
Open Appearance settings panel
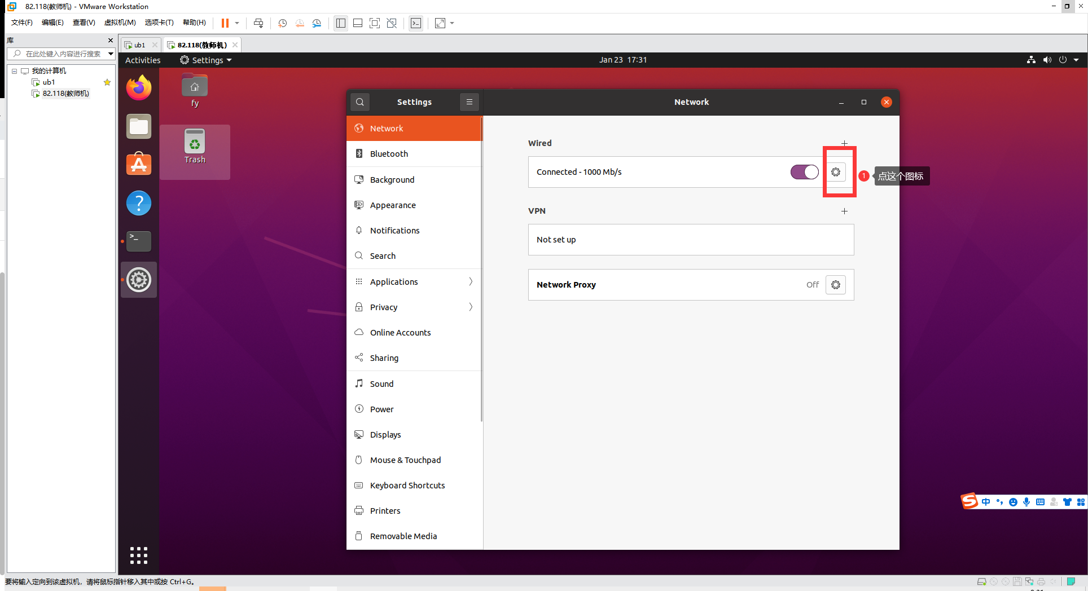414,205
